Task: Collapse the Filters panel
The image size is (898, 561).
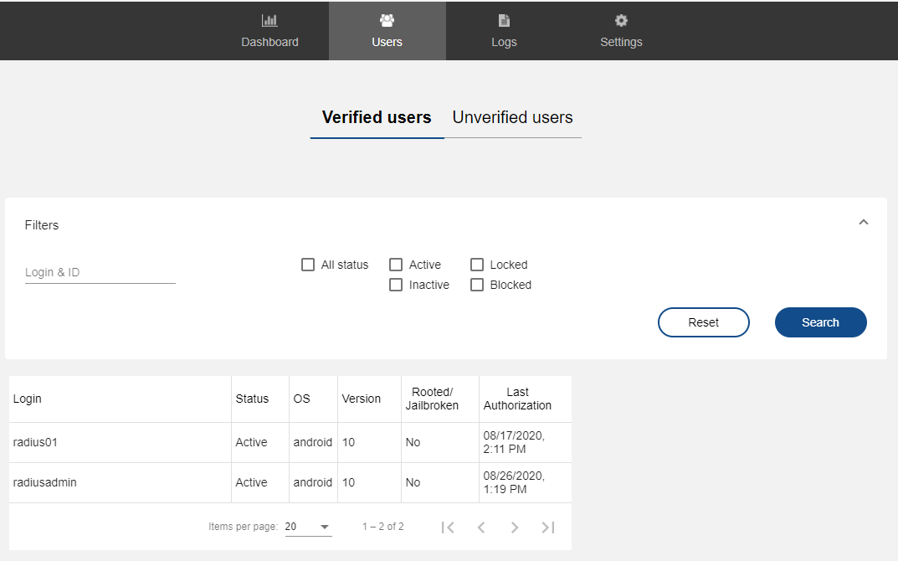Action: 864,223
